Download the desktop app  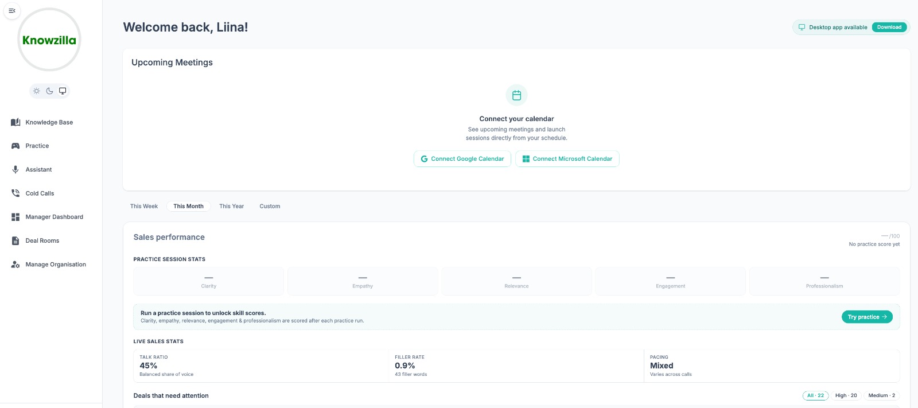pos(889,27)
